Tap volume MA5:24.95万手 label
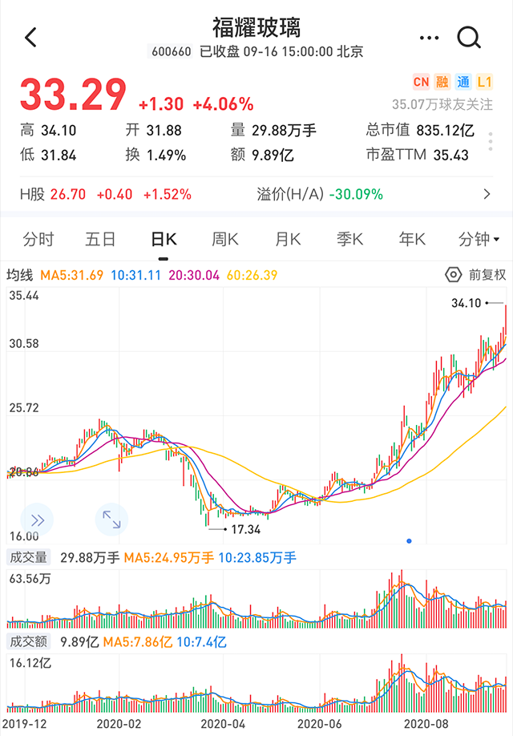513x736 pixels. point(169,558)
